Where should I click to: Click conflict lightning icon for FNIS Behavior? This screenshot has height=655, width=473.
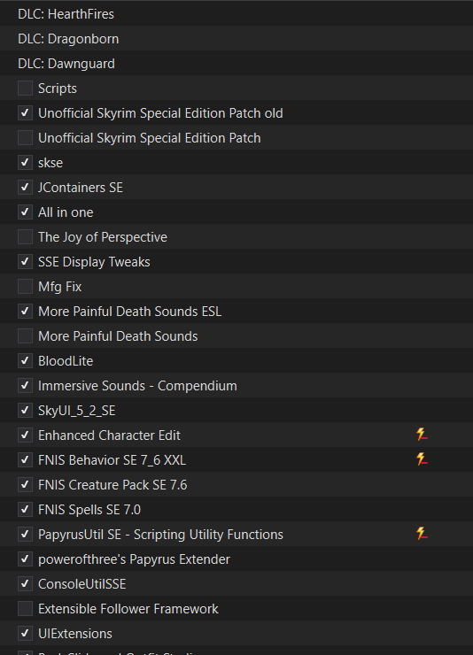point(422,459)
